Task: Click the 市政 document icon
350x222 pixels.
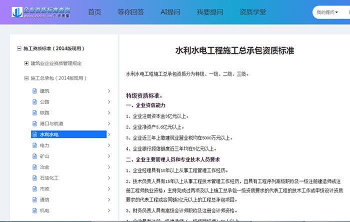Action: pyautogui.click(x=34, y=189)
